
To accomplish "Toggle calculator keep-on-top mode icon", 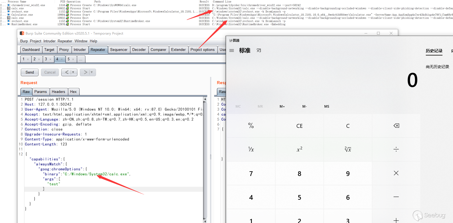I will tap(259, 51).
